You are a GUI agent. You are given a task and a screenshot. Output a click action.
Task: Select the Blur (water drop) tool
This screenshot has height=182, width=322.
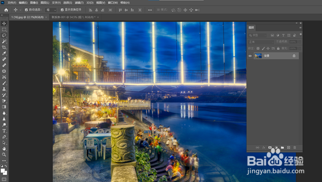click(x=4, y=113)
